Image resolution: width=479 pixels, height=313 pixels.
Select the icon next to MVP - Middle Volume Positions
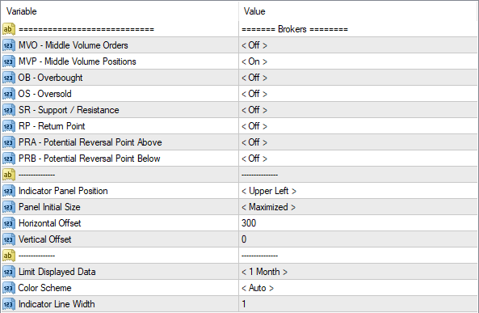coord(9,61)
